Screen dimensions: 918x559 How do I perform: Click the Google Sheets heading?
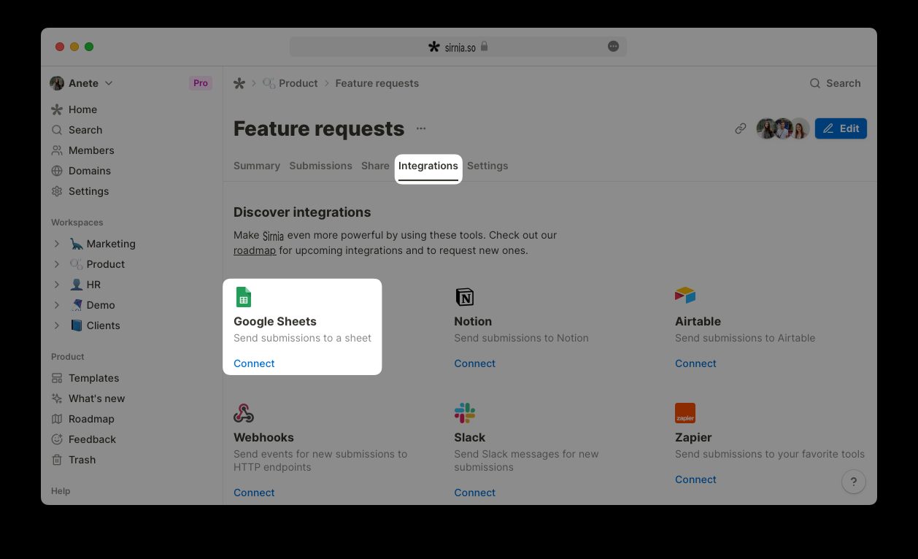(x=275, y=321)
